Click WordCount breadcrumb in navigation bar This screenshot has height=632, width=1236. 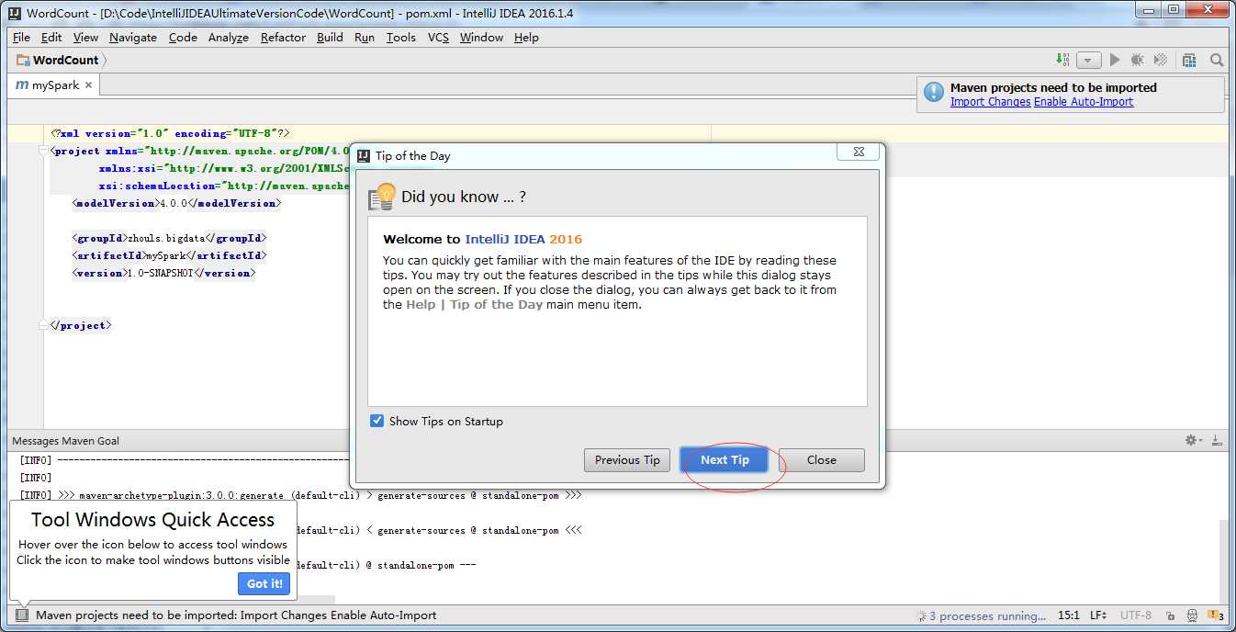[x=66, y=60]
